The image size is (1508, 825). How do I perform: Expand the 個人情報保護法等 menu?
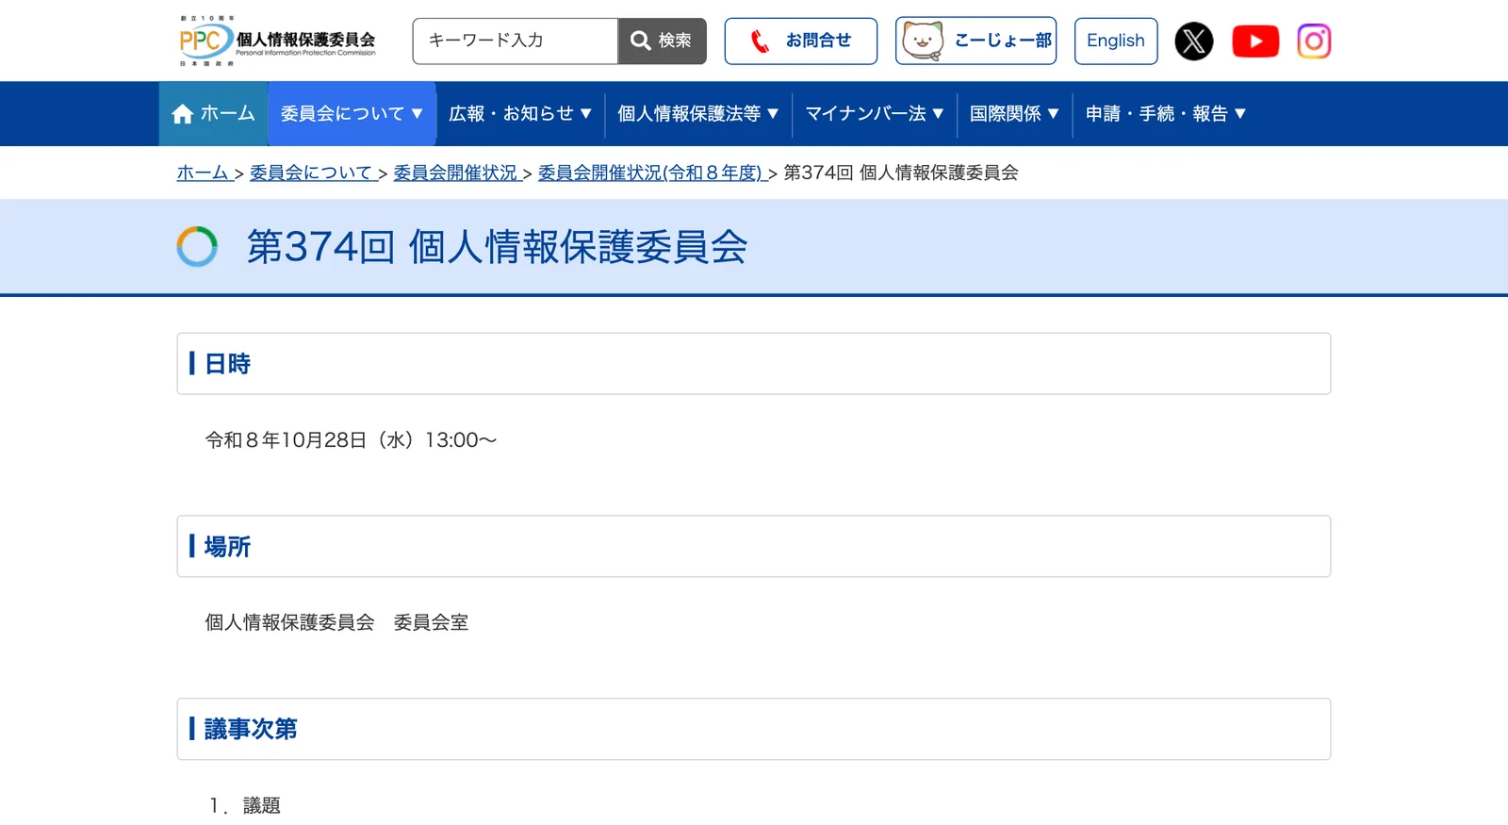click(x=698, y=113)
